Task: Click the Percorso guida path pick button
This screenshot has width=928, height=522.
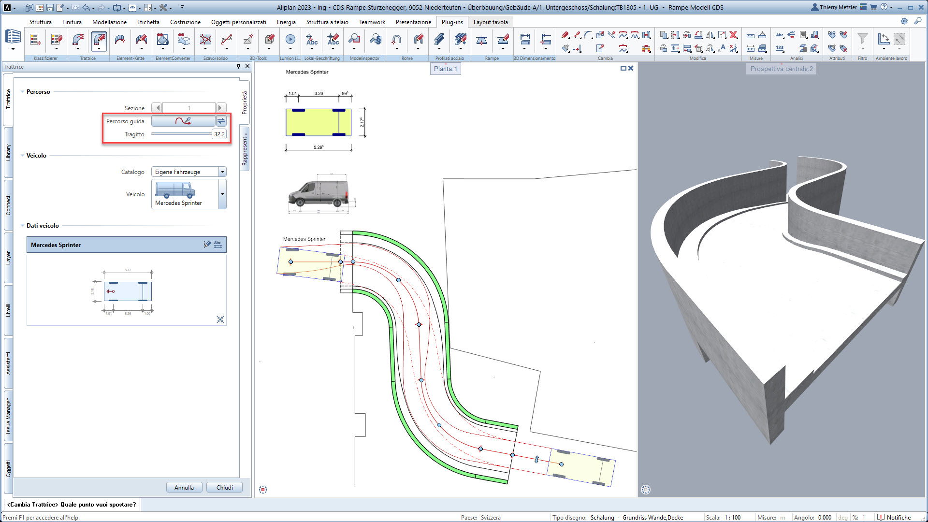Action: pos(183,121)
